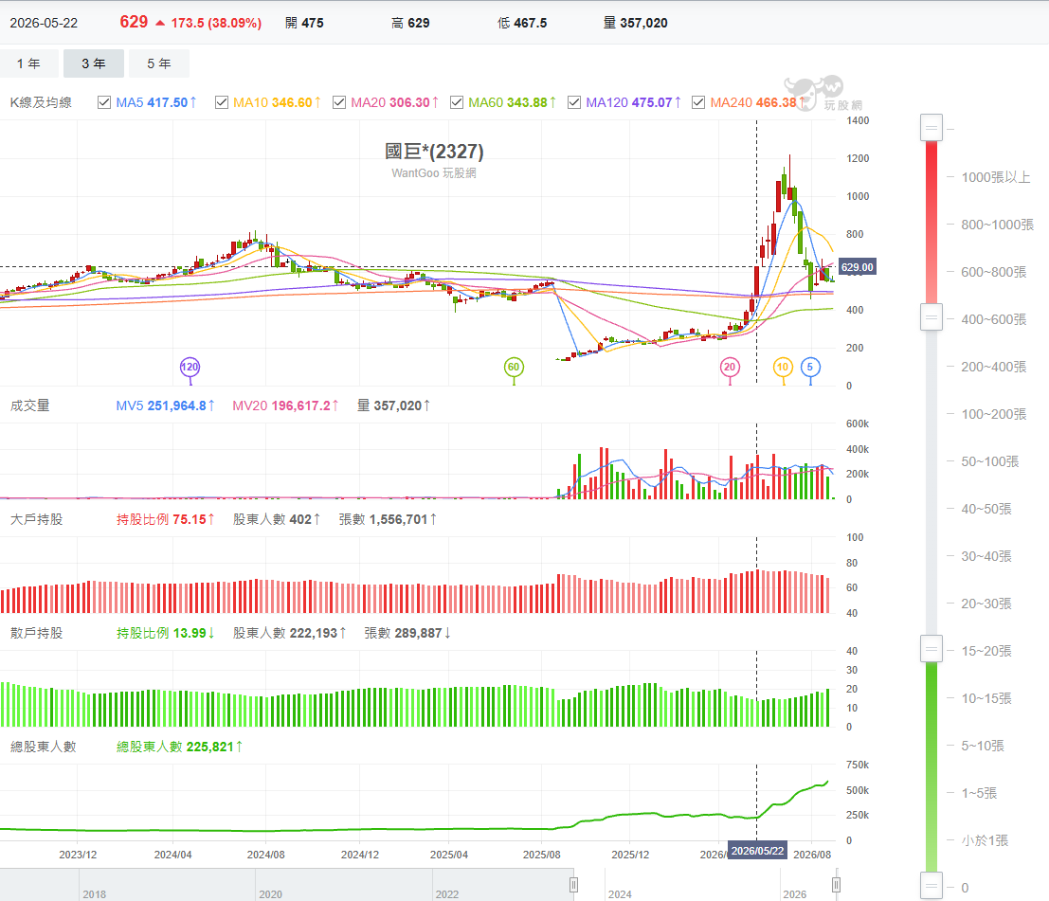Click the 小於1張 level label
This screenshot has height=901, width=1049.
click(985, 840)
